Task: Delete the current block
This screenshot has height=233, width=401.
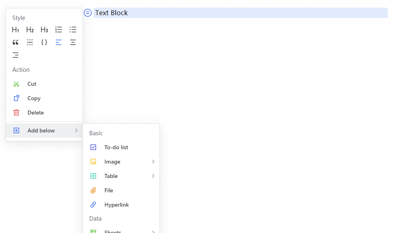Action: point(35,113)
